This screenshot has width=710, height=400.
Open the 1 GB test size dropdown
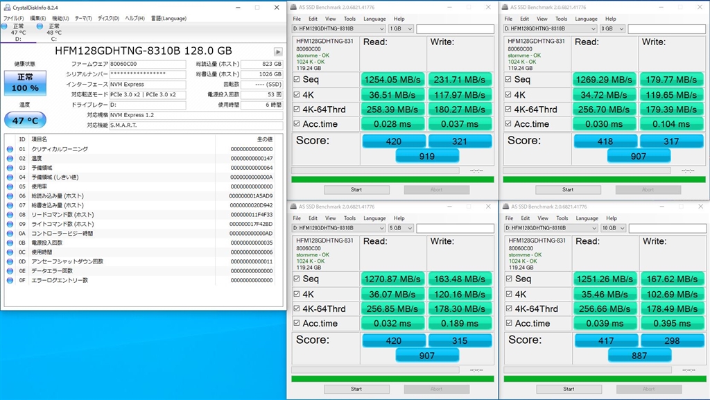click(x=401, y=29)
